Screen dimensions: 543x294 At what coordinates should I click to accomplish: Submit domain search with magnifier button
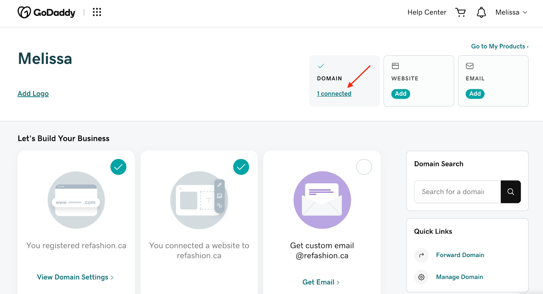(511, 192)
